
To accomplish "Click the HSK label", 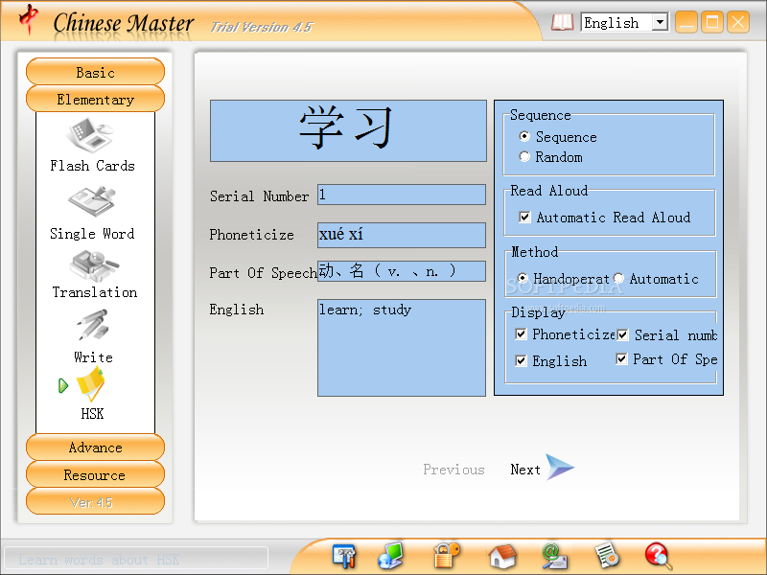I will coord(92,414).
